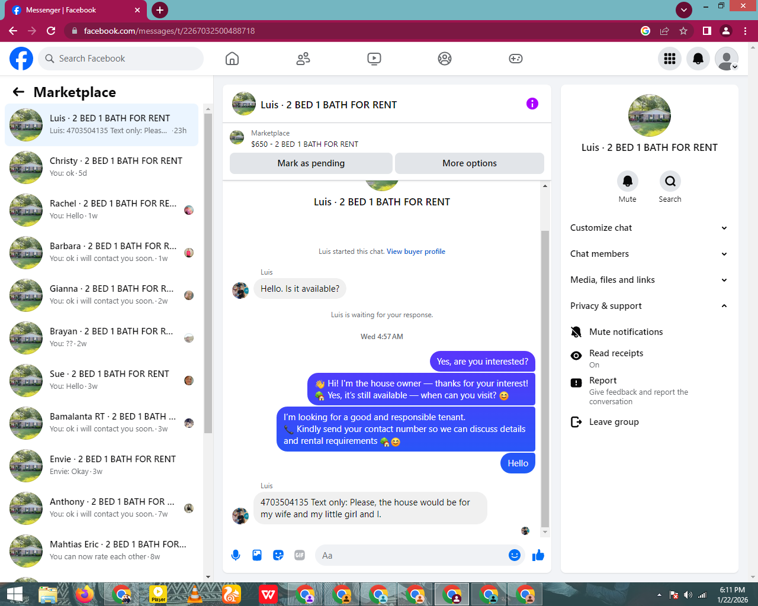Choose a sticker icon in composer
Image resolution: width=758 pixels, height=606 pixels.
click(278, 555)
